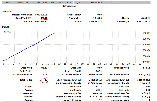The image size is (157, 102).
Task: Select the Balance value 5 000 940.12
Action: click(x=41, y=21)
